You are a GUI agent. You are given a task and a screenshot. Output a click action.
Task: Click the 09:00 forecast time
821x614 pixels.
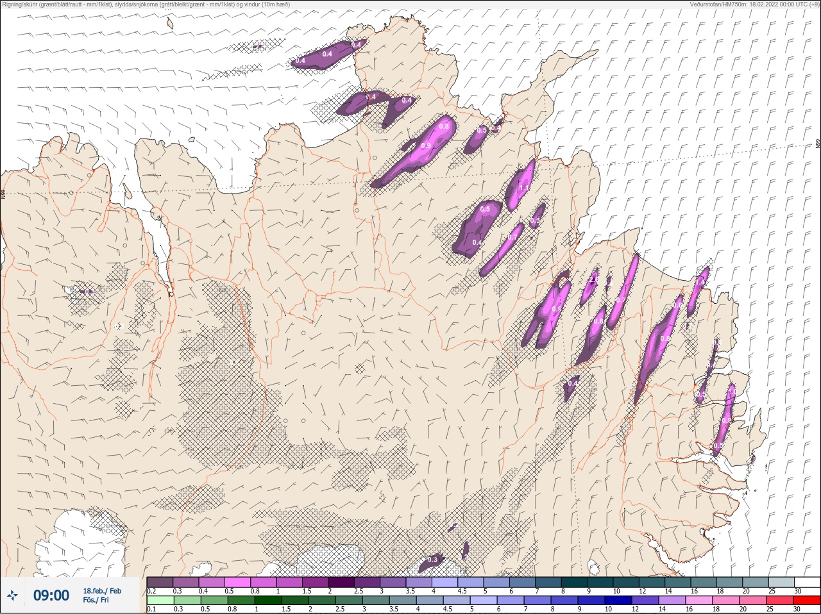coord(51,595)
